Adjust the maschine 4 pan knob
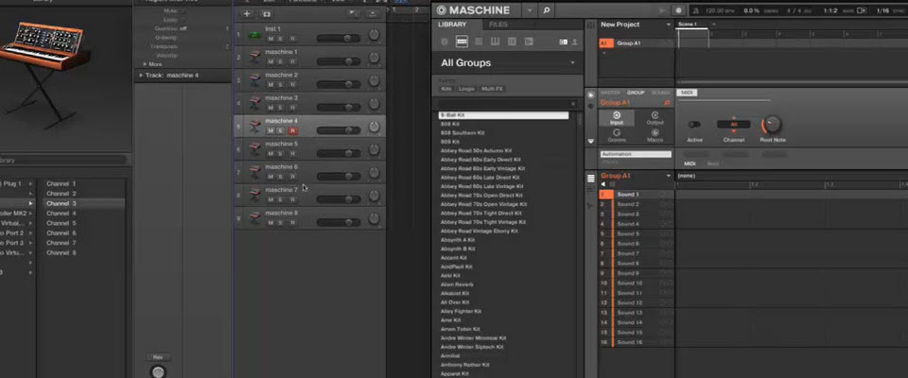 click(x=375, y=127)
